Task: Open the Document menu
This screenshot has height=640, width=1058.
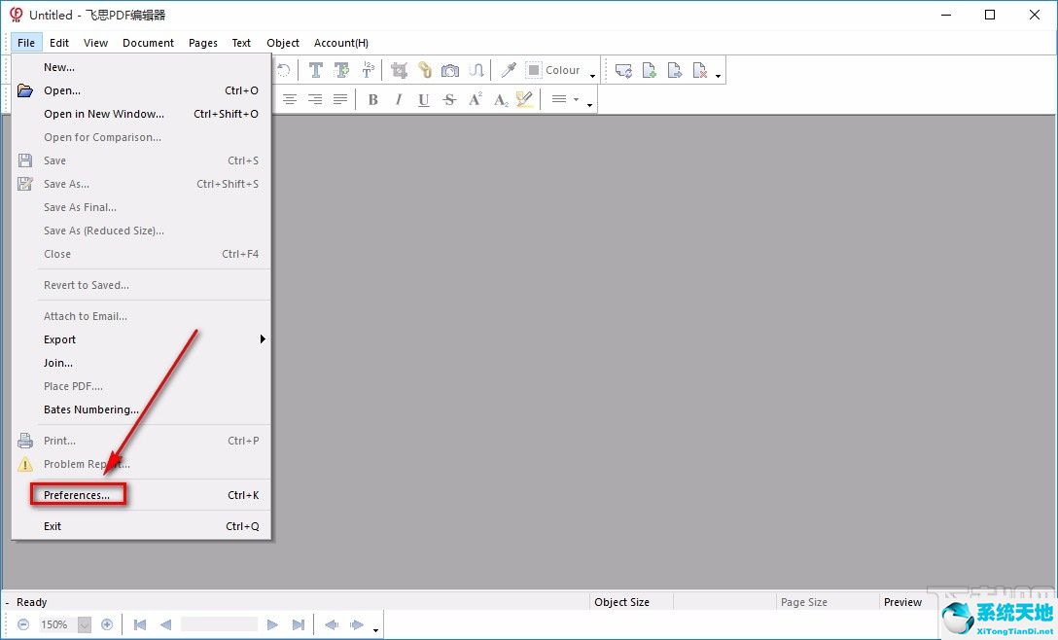Action: (x=148, y=43)
